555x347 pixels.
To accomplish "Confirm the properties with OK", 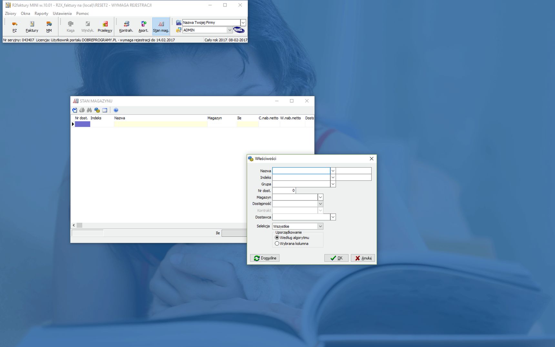I will 336,258.
